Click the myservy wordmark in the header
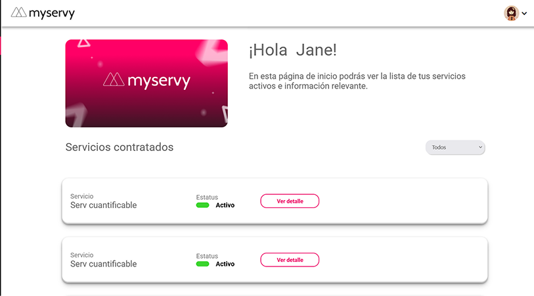Viewport: 534px width, 296px height. (52, 13)
